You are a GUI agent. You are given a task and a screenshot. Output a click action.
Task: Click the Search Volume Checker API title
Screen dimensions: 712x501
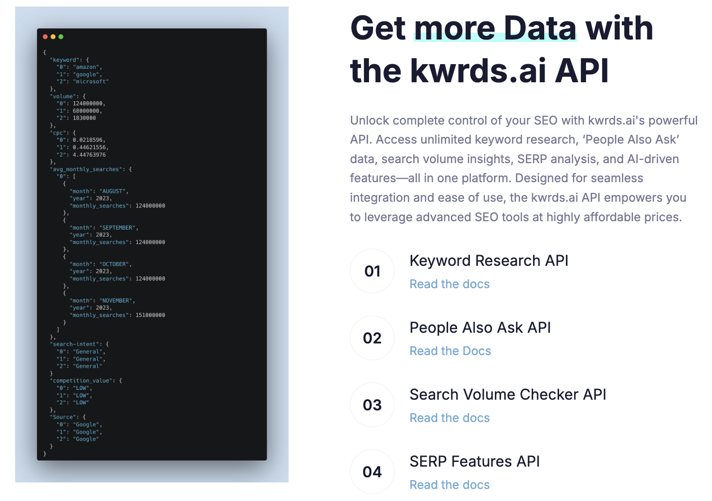point(508,395)
